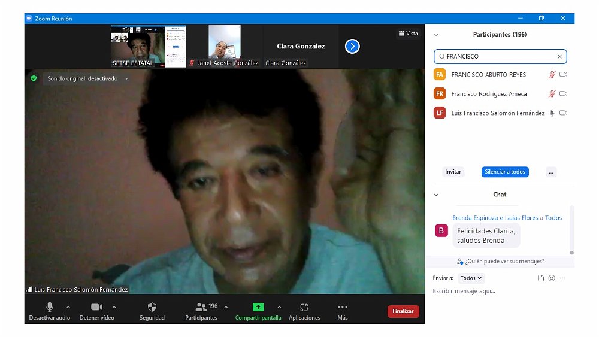This screenshot has height=337, width=599.
Task: Click next arrow in video thumbnail strip
Action: [352, 46]
